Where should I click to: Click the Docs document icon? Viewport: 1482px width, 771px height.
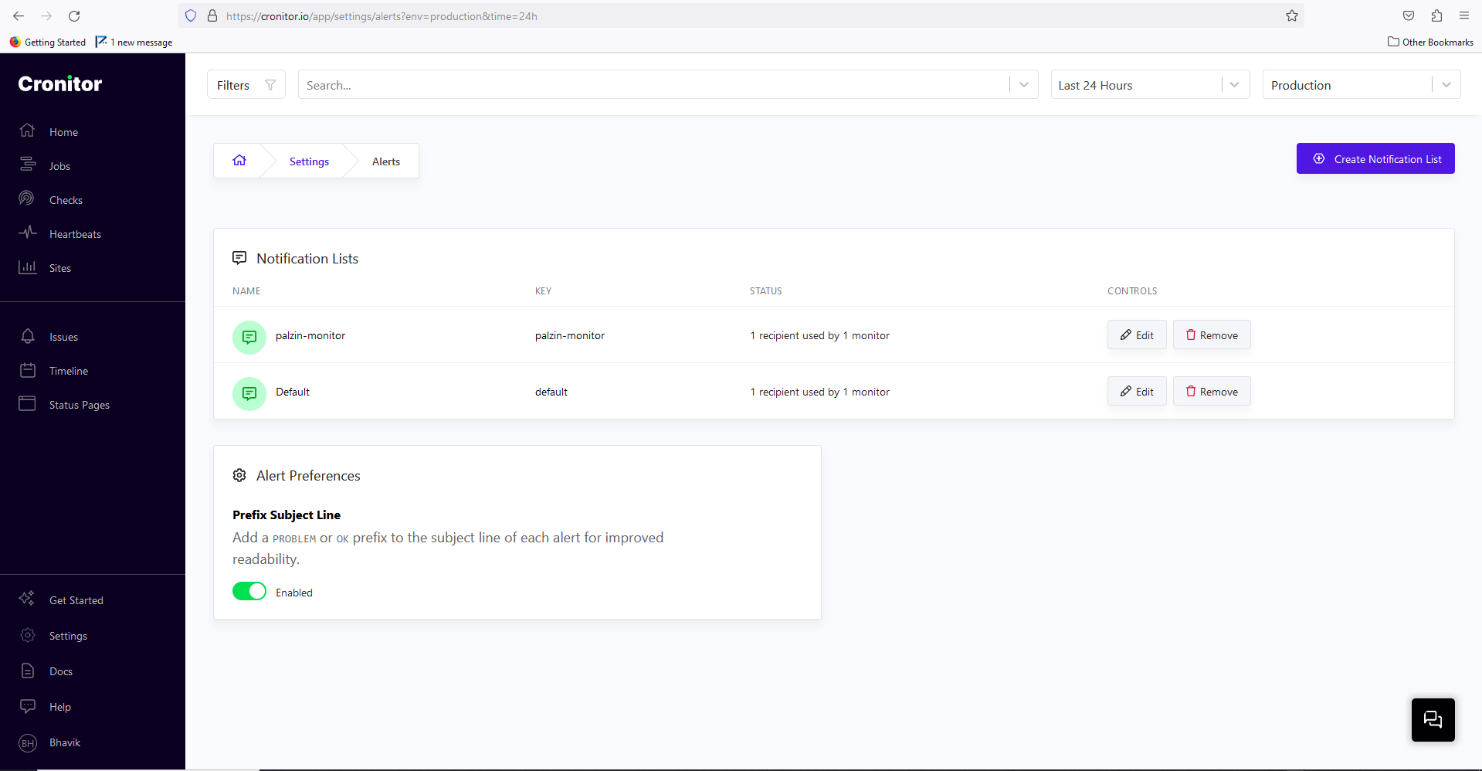pyautogui.click(x=28, y=671)
